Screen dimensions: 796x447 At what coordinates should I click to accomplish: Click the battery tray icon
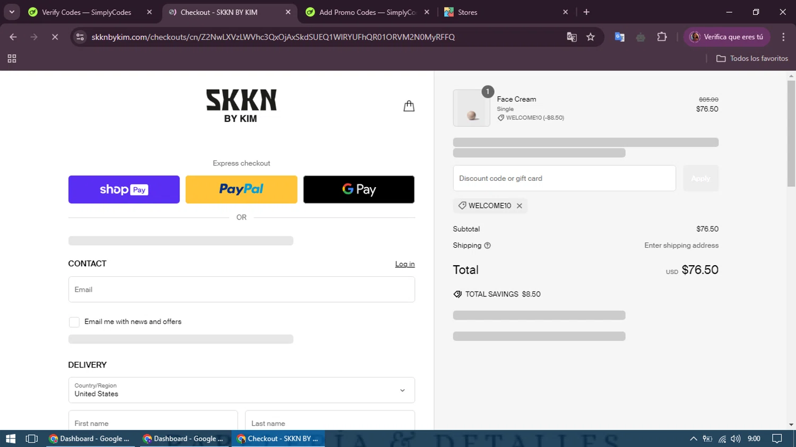click(707, 439)
